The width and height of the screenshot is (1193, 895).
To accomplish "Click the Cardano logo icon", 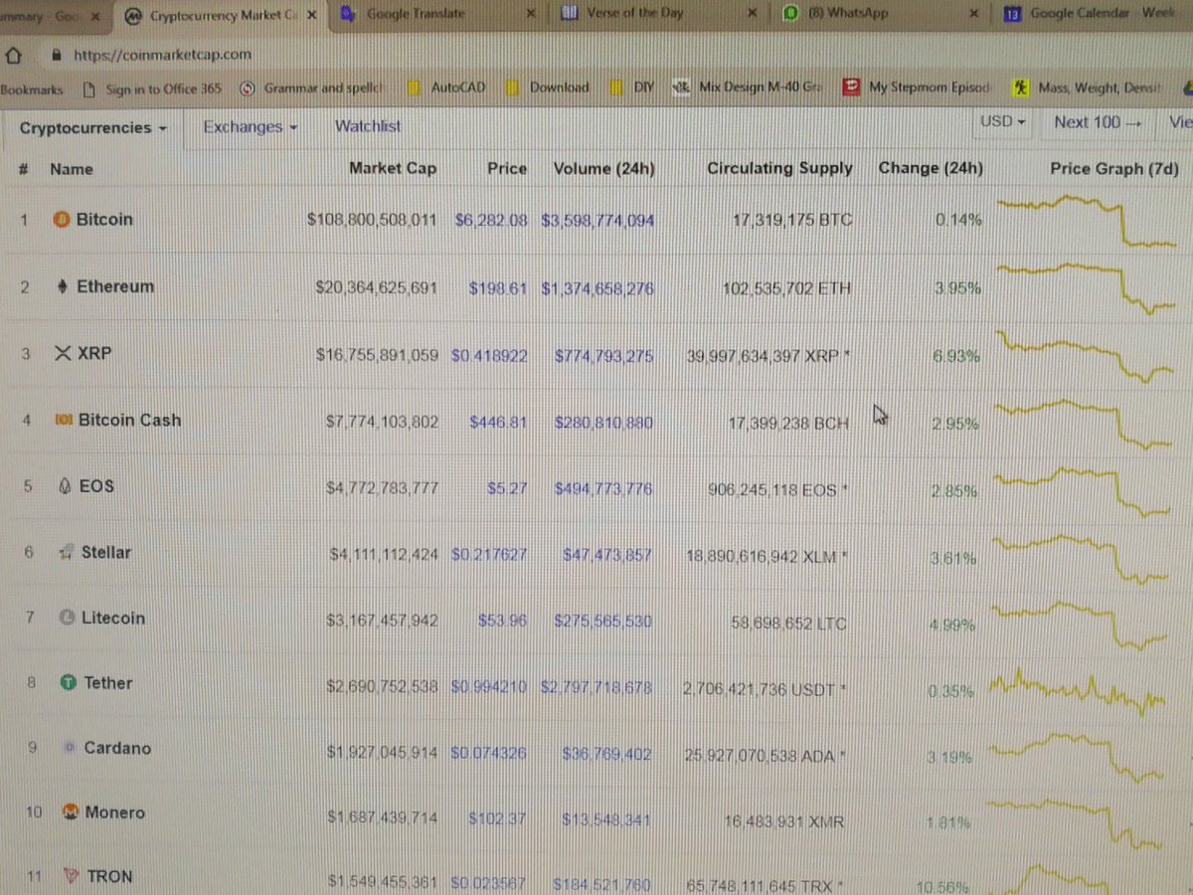I will click(x=69, y=748).
